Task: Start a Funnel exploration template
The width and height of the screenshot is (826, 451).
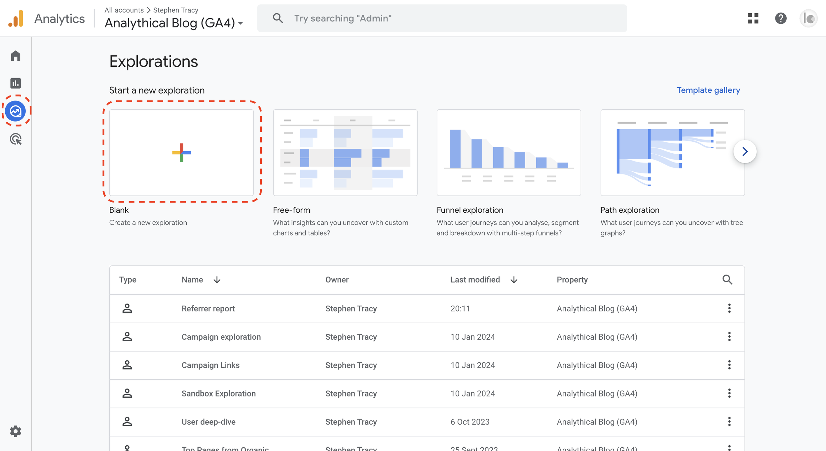Action: point(508,153)
